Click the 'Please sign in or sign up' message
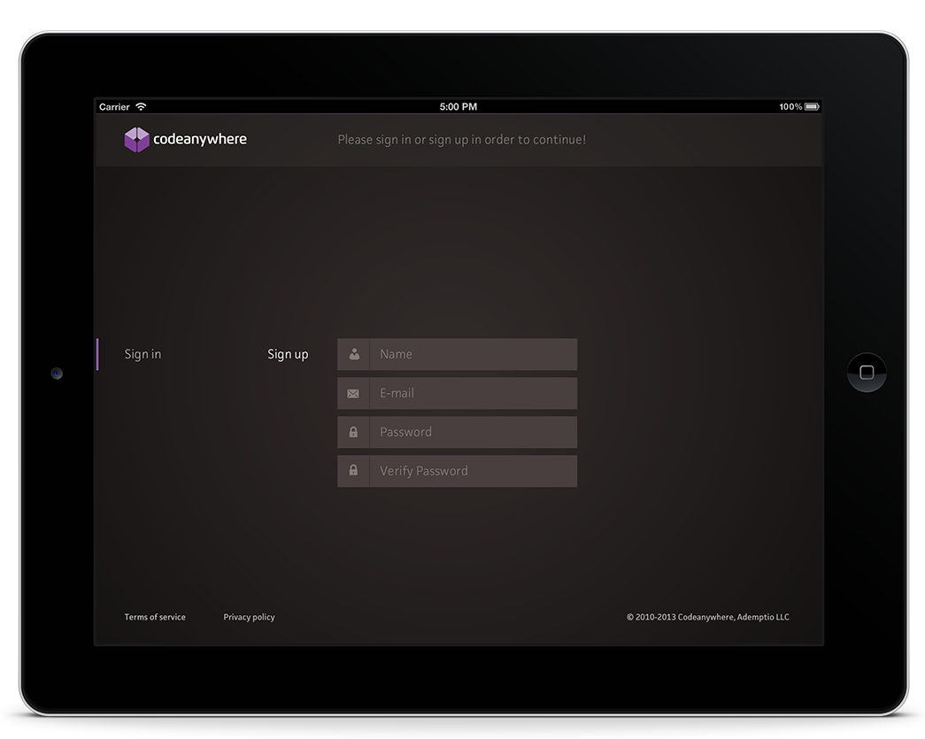This screenshot has width=925, height=739. 462,140
